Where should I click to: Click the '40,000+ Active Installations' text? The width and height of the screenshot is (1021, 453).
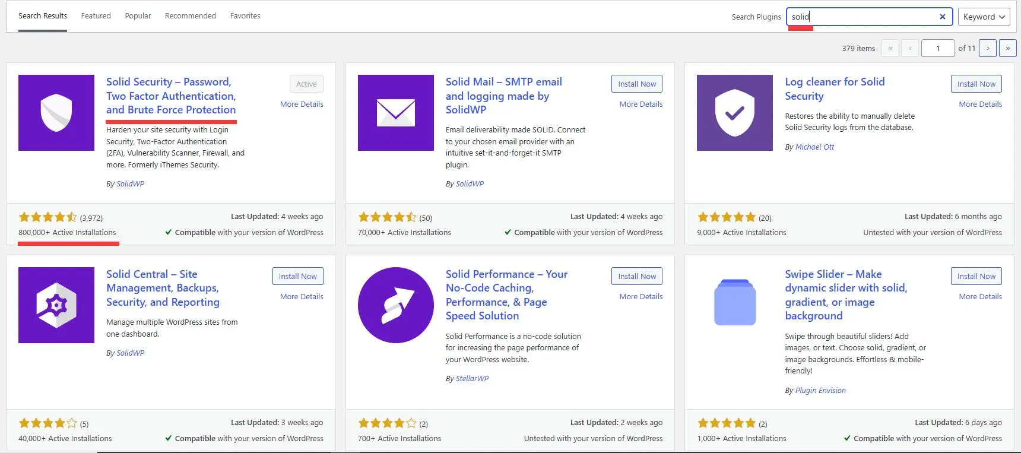65,439
